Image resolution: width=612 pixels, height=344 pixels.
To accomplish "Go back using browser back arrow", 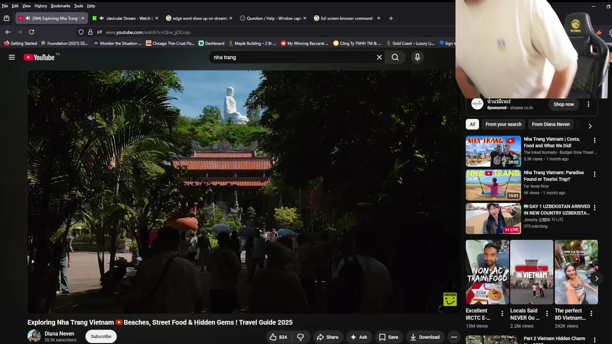I will 8,32.
